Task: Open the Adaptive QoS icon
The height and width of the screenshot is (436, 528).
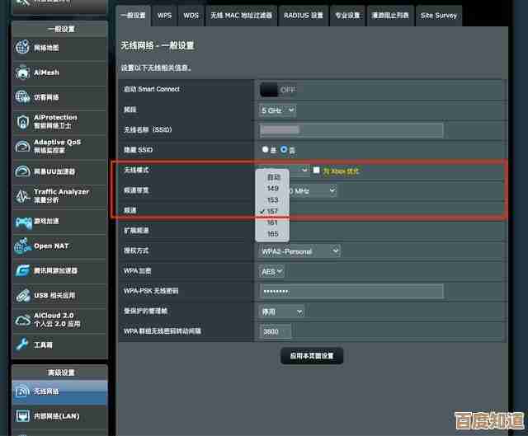Action: (x=22, y=146)
